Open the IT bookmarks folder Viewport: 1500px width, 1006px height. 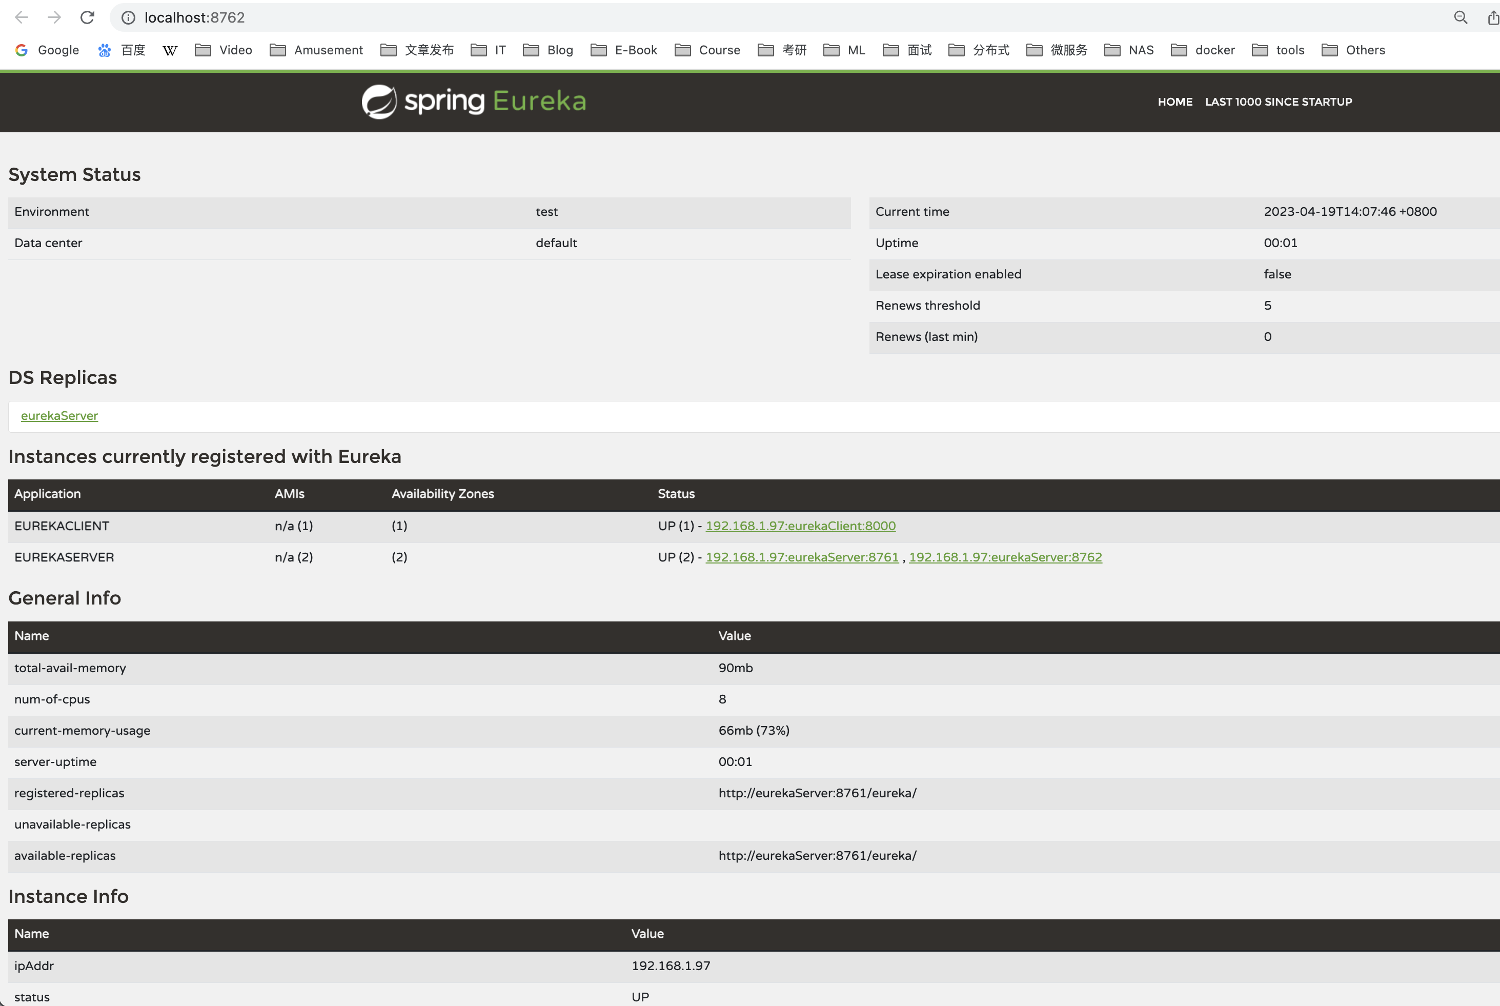(x=488, y=50)
